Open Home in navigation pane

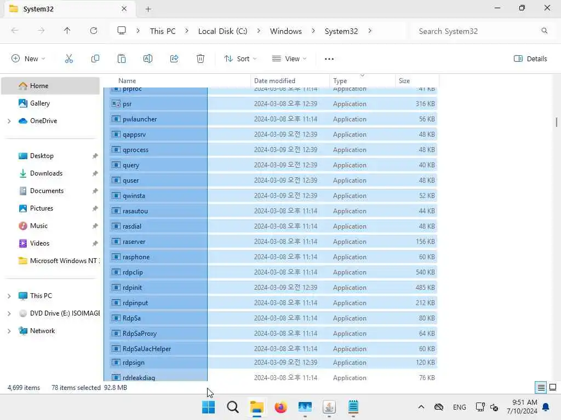pyautogui.click(x=50, y=86)
